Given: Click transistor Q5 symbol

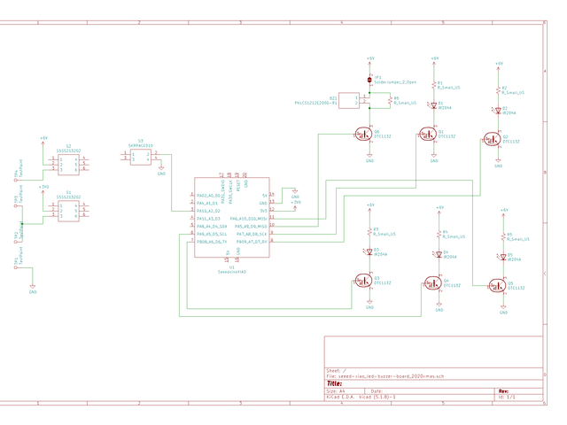Looking at the screenshot, I should (497, 286).
